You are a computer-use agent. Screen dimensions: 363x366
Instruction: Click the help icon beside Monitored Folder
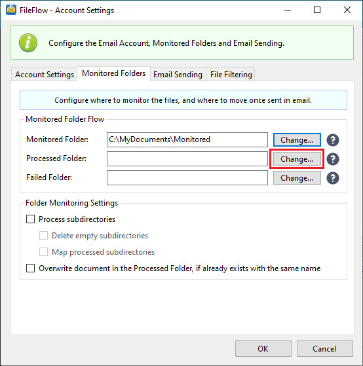[x=333, y=140]
